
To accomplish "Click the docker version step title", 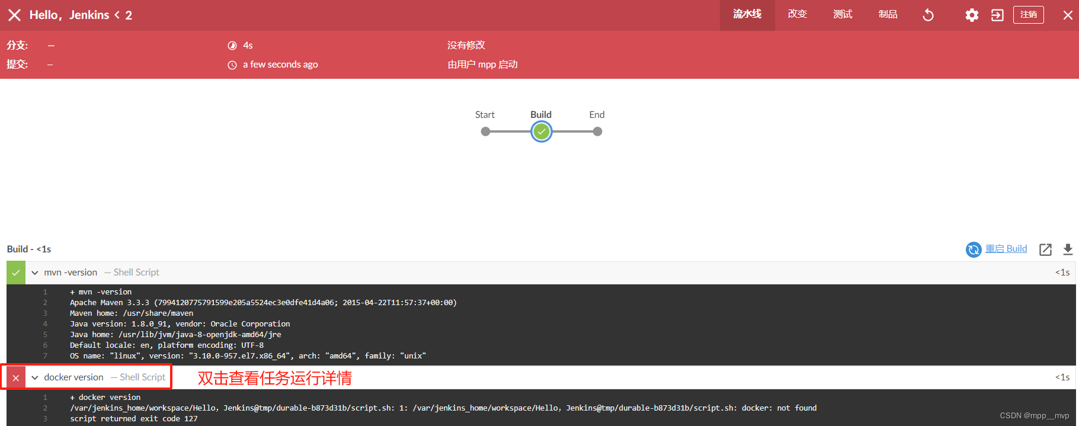I will (x=73, y=377).
